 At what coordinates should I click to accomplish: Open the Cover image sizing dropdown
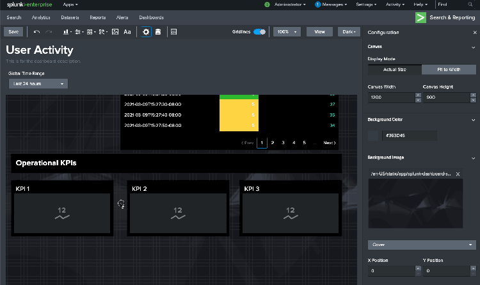[422, 245]
